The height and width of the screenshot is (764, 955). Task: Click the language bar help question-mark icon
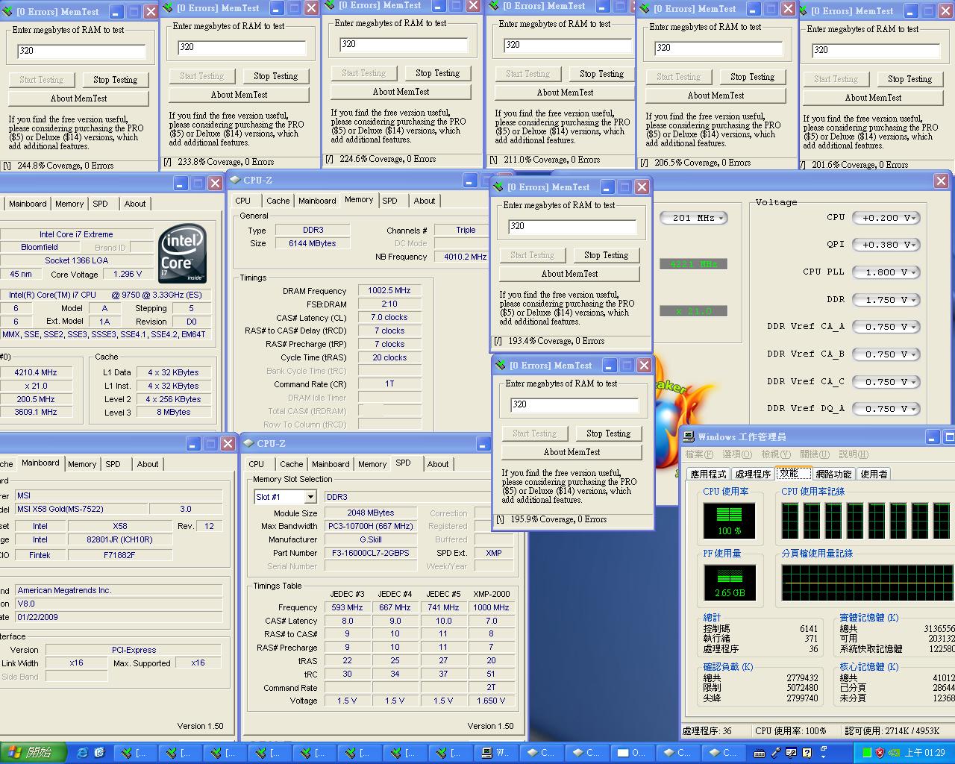coord(807,752)
